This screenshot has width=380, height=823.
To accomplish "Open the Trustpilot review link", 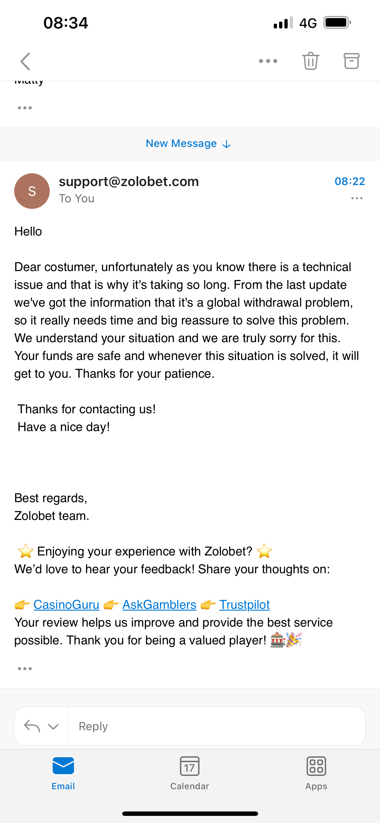I will click(x=244, y=605).
